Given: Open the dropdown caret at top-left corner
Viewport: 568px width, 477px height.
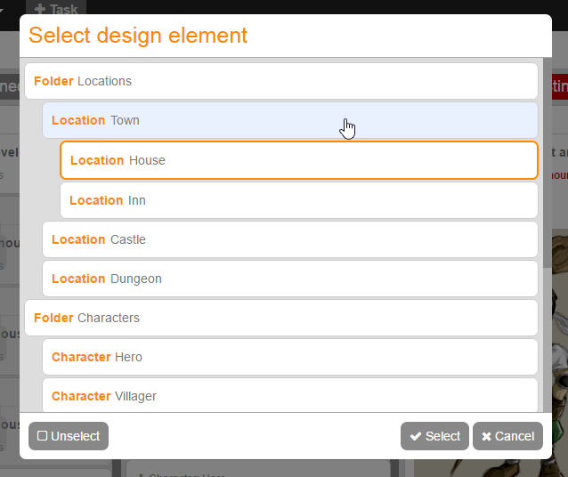Looking at the screenshot, I should click(4, 10).
